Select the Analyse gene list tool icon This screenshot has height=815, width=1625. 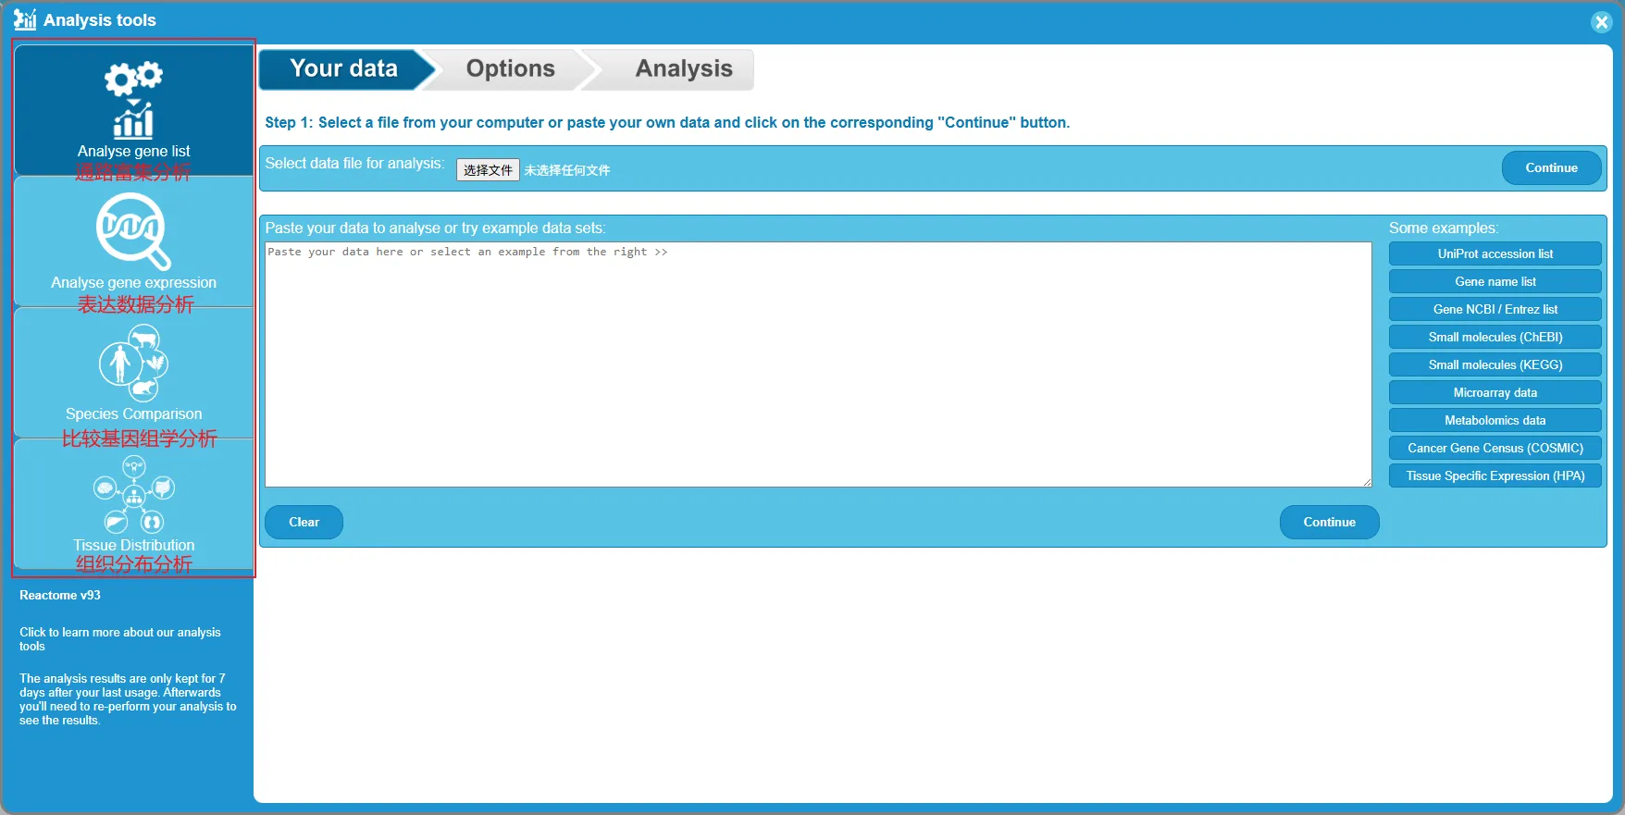133,102
